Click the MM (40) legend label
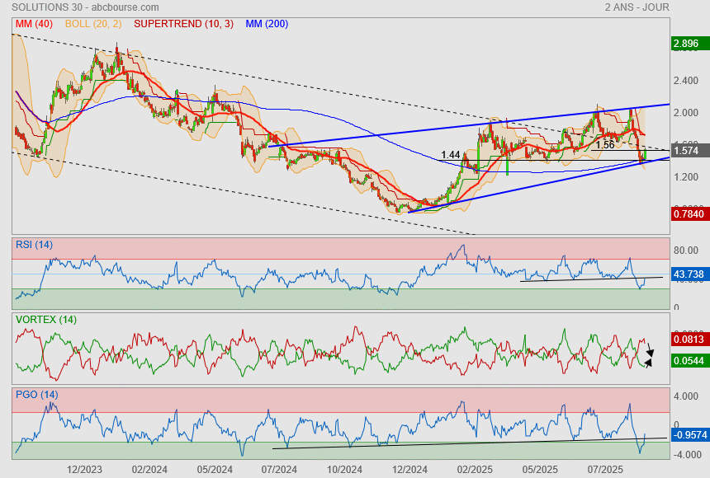 34,24
